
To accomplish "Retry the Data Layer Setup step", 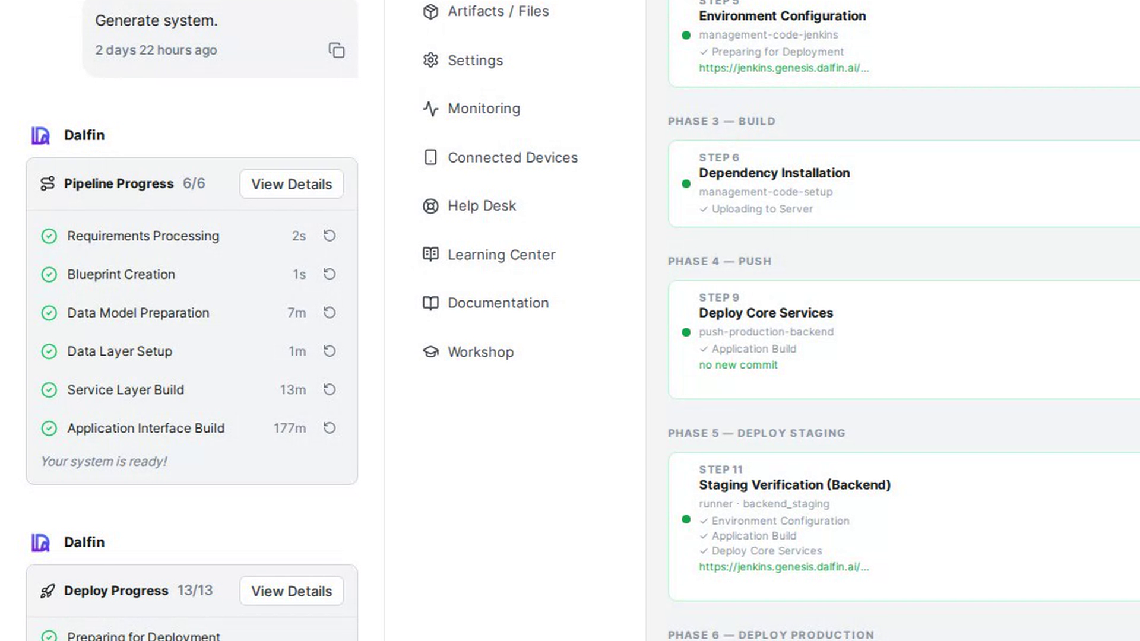I will tap(330, 351).
